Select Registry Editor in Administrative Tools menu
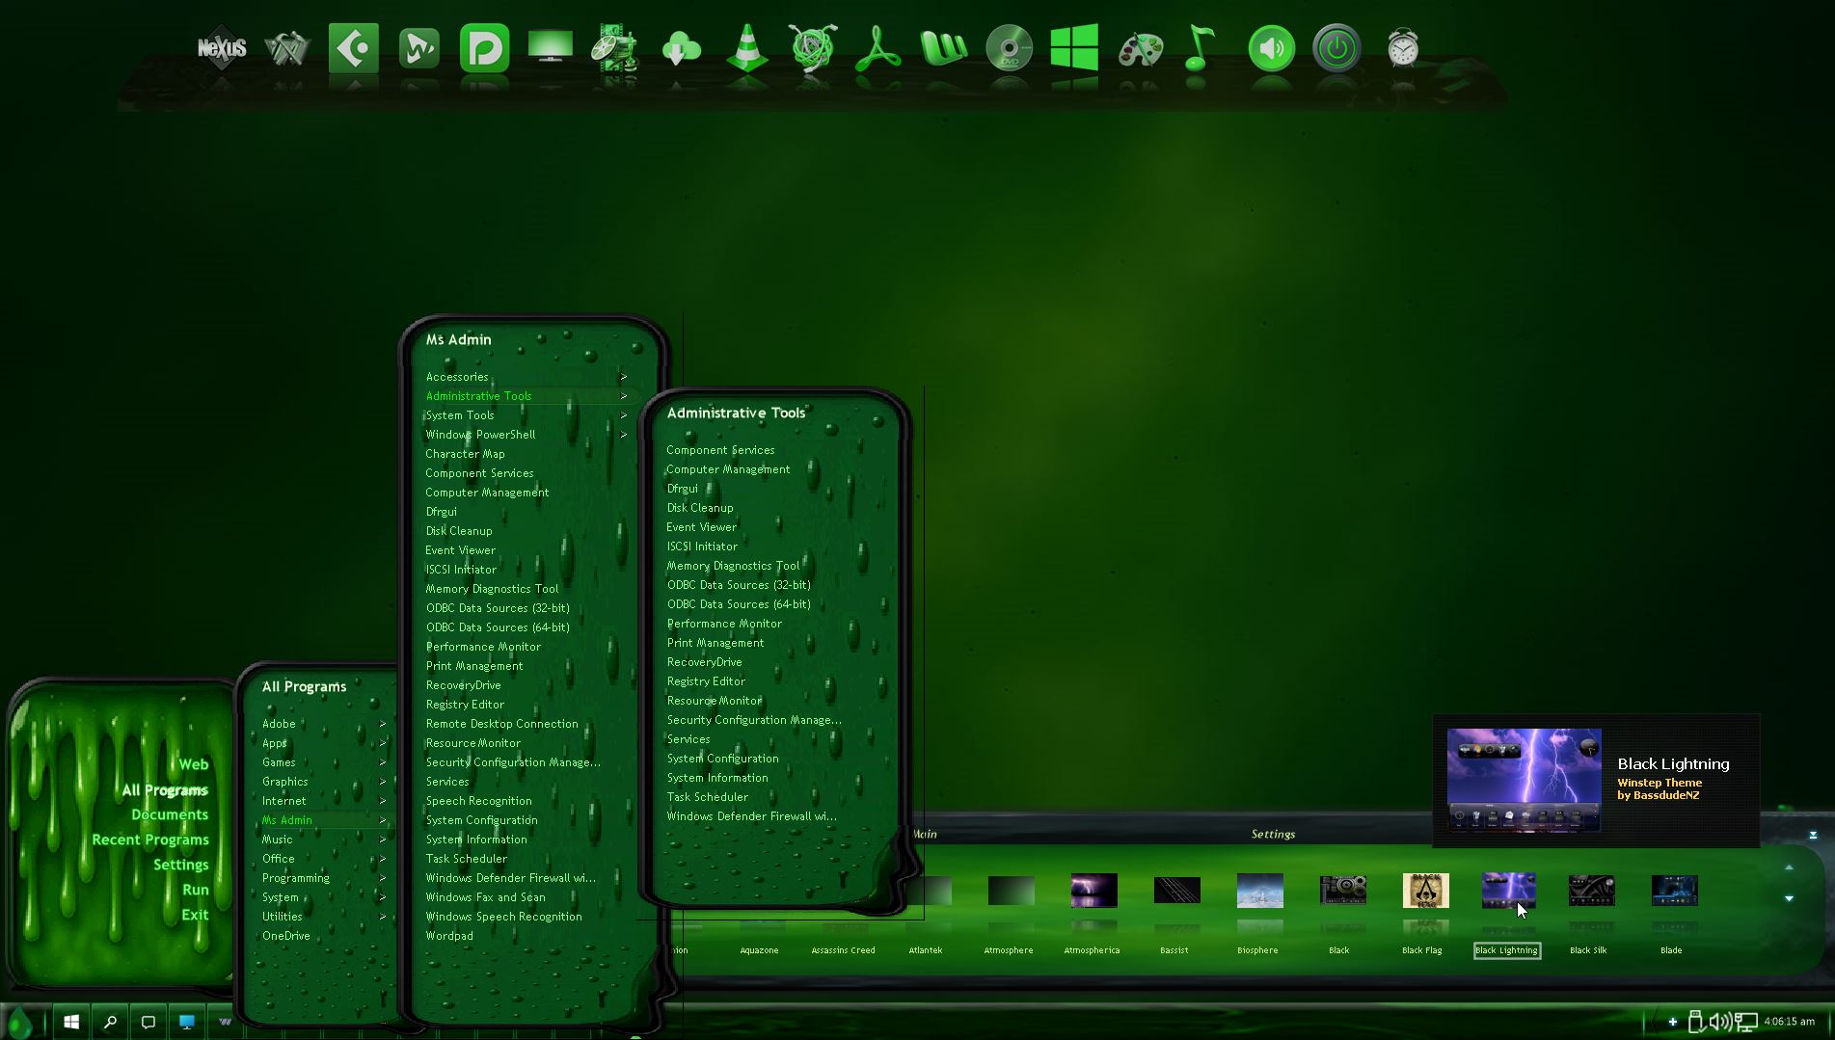 click(706, 681)
